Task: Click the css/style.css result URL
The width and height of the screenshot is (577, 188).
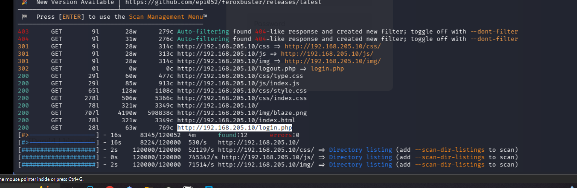Action: 242,91
